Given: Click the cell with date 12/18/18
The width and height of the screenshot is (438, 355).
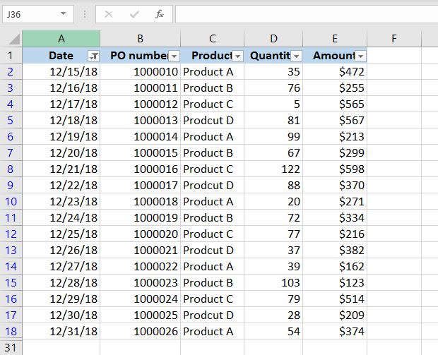Looking at the screenshot, I should coord(61,120).
